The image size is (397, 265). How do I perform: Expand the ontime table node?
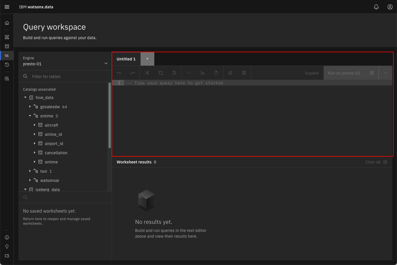pos(35,162)
